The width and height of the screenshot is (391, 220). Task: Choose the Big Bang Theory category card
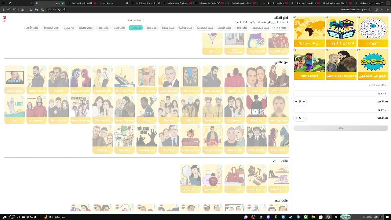pyautogui.click(x=190, y=139)
